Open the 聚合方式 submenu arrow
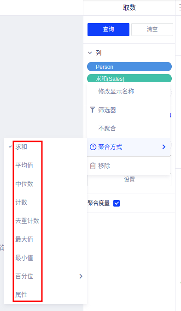Viewport: 181px width, 311px height. [163, 147]
